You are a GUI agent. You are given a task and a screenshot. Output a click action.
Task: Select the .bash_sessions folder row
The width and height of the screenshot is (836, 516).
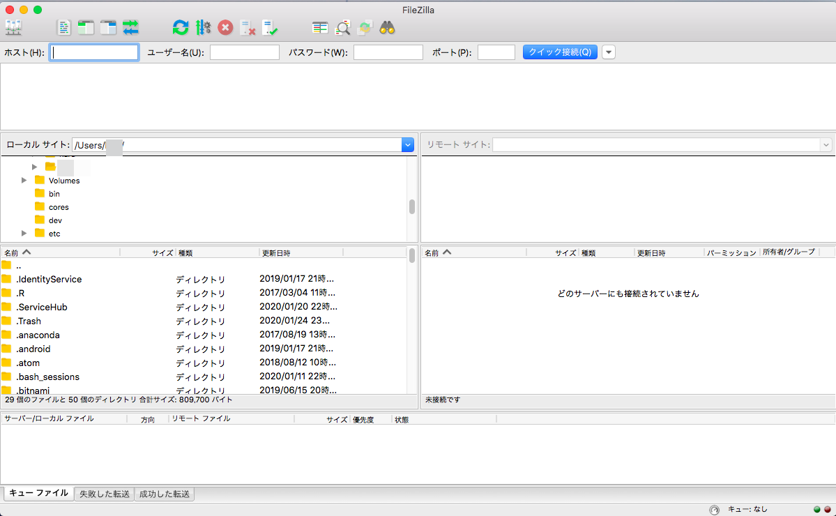204,377
